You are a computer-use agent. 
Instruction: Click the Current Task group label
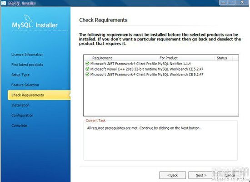tap(95, 121)
